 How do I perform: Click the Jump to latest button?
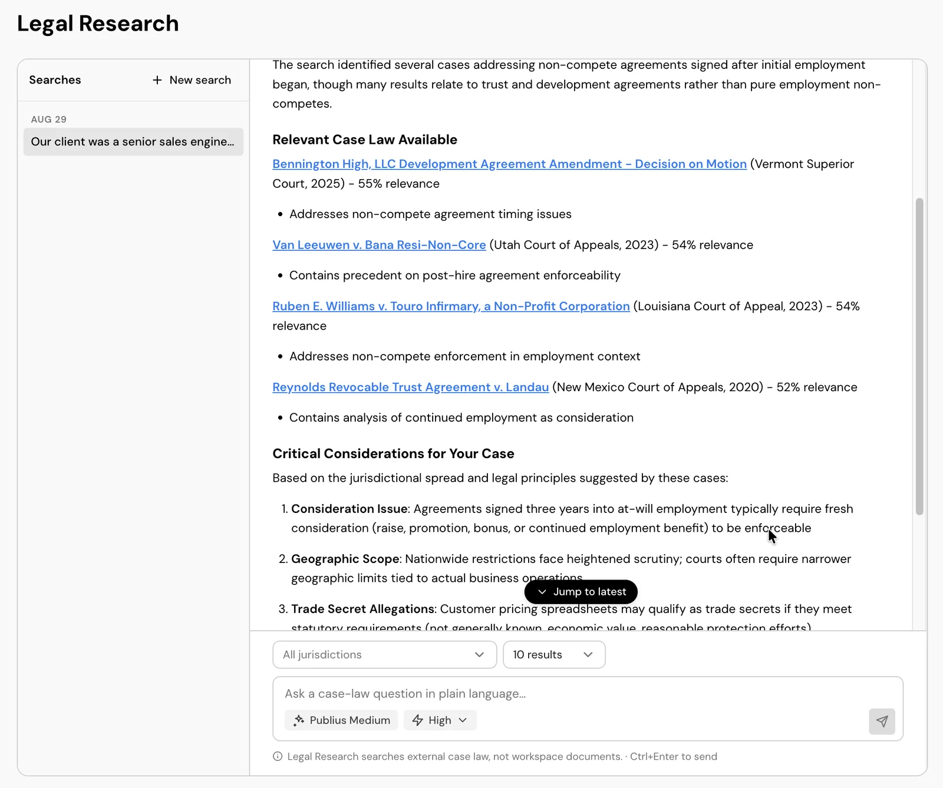tap(581, 591)
